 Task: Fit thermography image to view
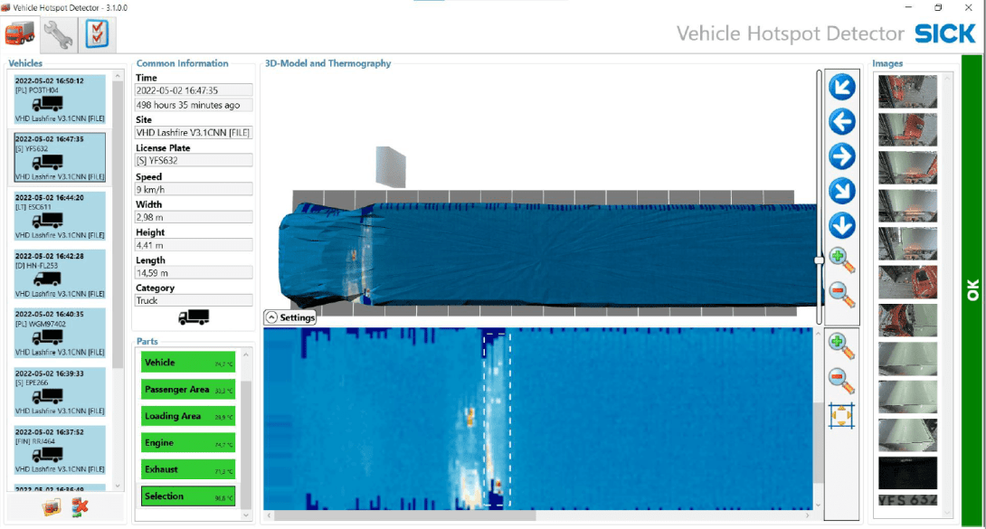tap(841, 415)
